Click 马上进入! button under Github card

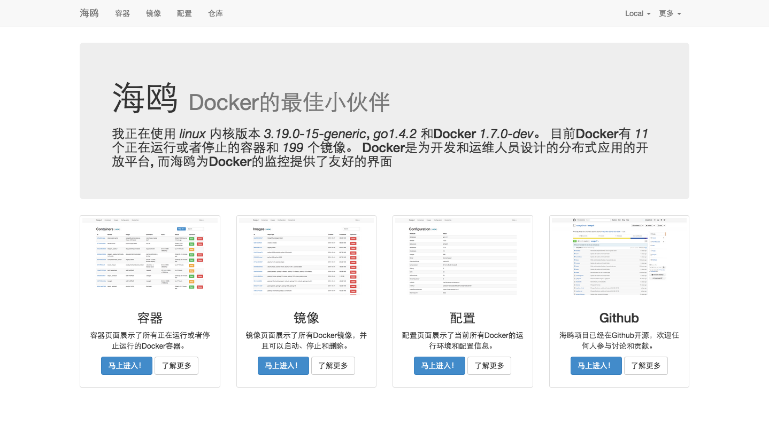point(596,366)
